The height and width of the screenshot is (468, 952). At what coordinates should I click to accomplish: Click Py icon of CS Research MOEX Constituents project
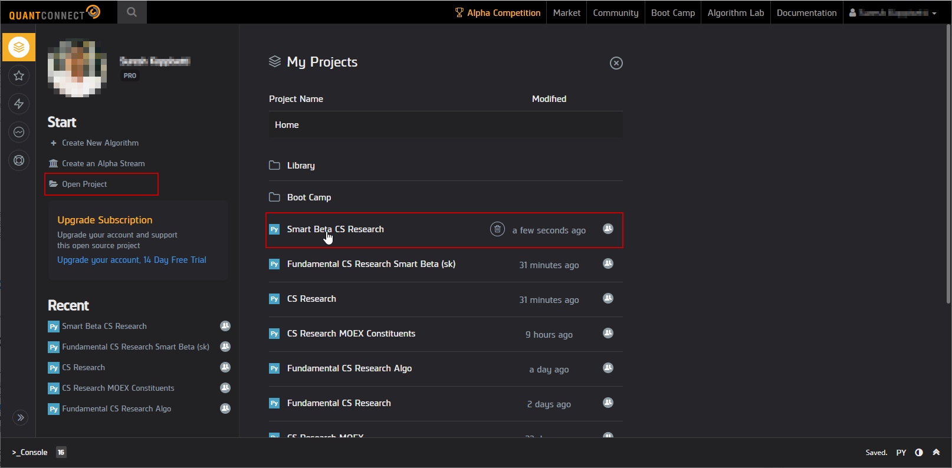(x=274, y=334)
